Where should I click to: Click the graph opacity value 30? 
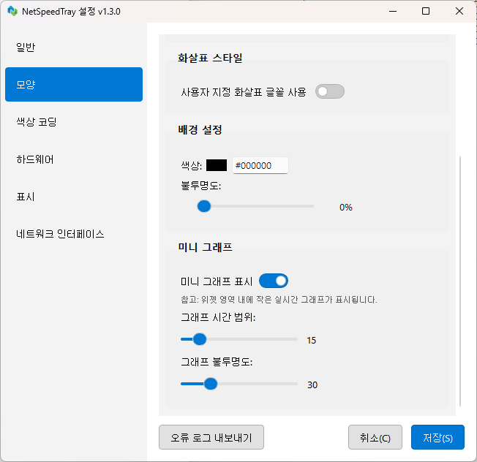tap(312, 385)
